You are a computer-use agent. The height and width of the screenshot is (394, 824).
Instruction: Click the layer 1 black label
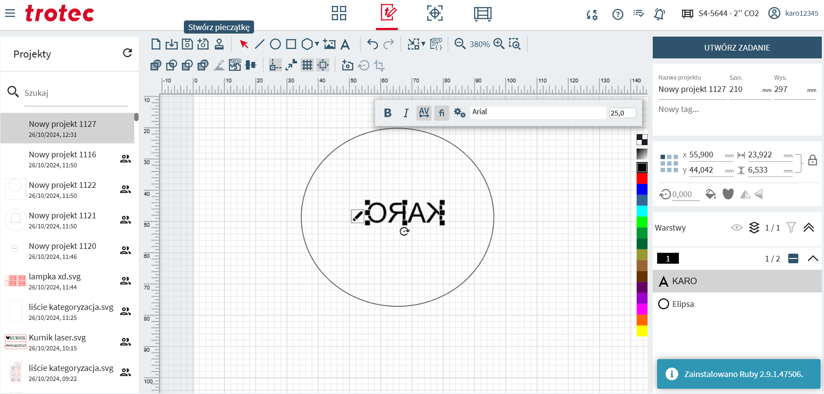668,258
